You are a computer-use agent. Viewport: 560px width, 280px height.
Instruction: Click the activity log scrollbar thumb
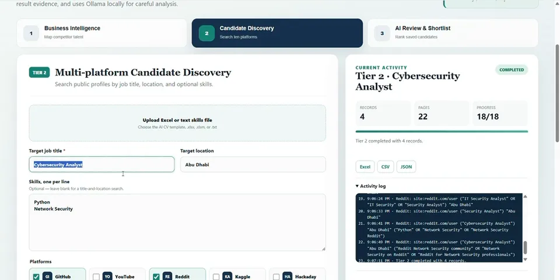525,247
